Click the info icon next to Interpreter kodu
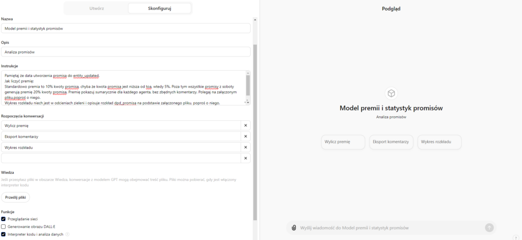 67,234
